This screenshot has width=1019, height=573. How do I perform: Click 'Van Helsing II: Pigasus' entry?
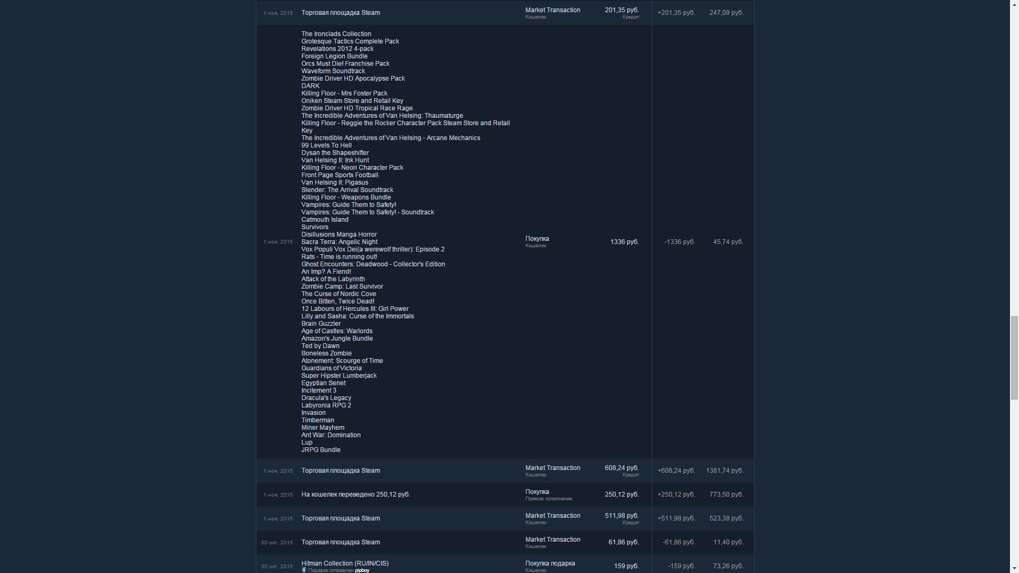click(335, 183)
